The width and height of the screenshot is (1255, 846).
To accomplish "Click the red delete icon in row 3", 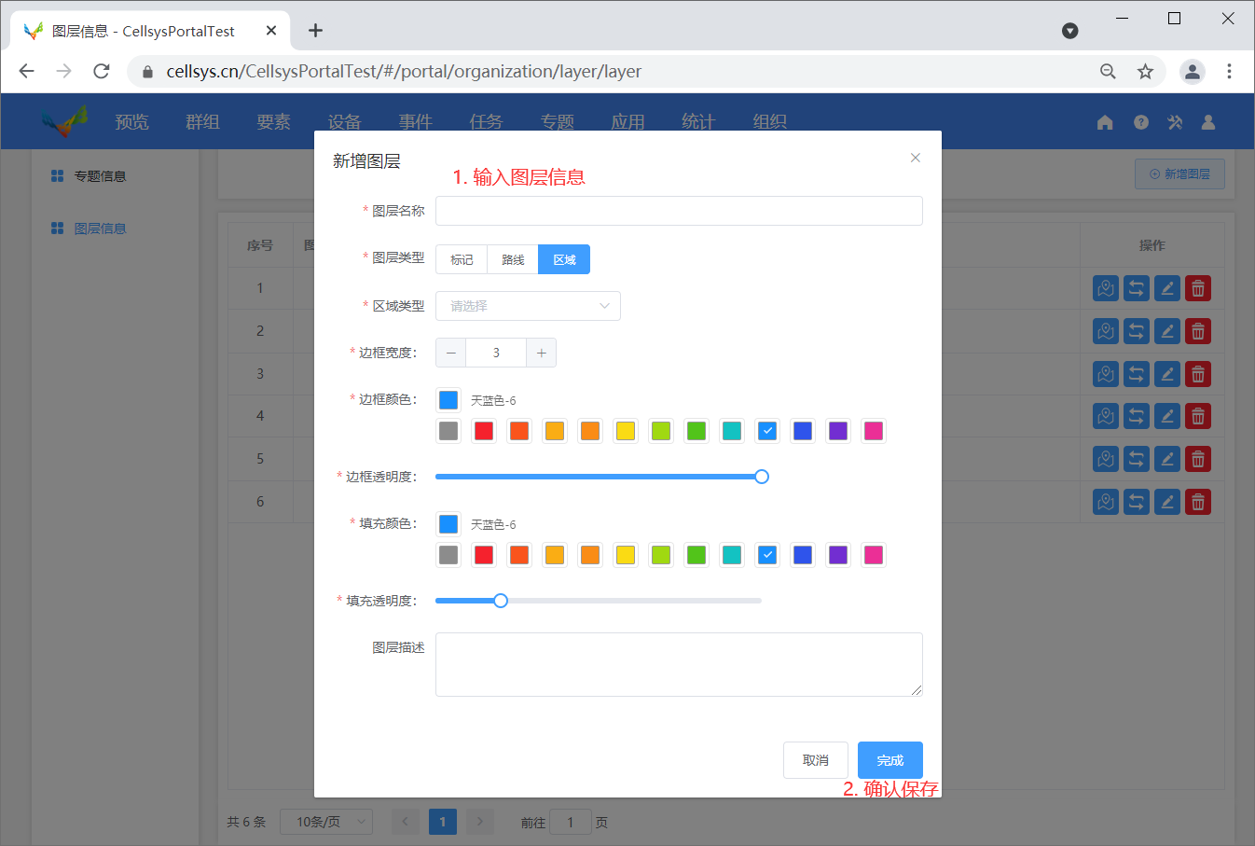I will [1198, 374].
